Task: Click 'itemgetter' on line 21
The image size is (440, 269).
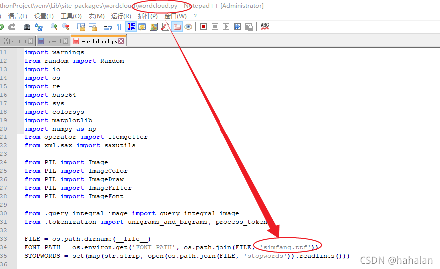Action: [128, 137]
